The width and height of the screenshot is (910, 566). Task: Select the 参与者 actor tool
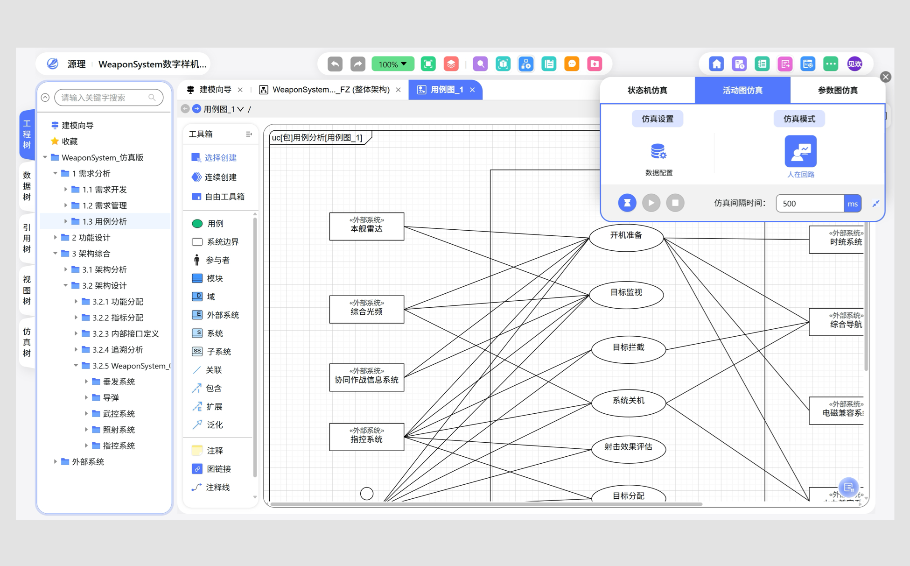211,260
